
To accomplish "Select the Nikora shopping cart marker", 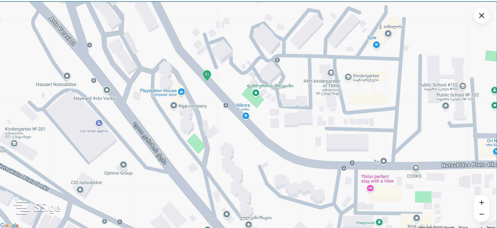I will click(x=246, y=116).
